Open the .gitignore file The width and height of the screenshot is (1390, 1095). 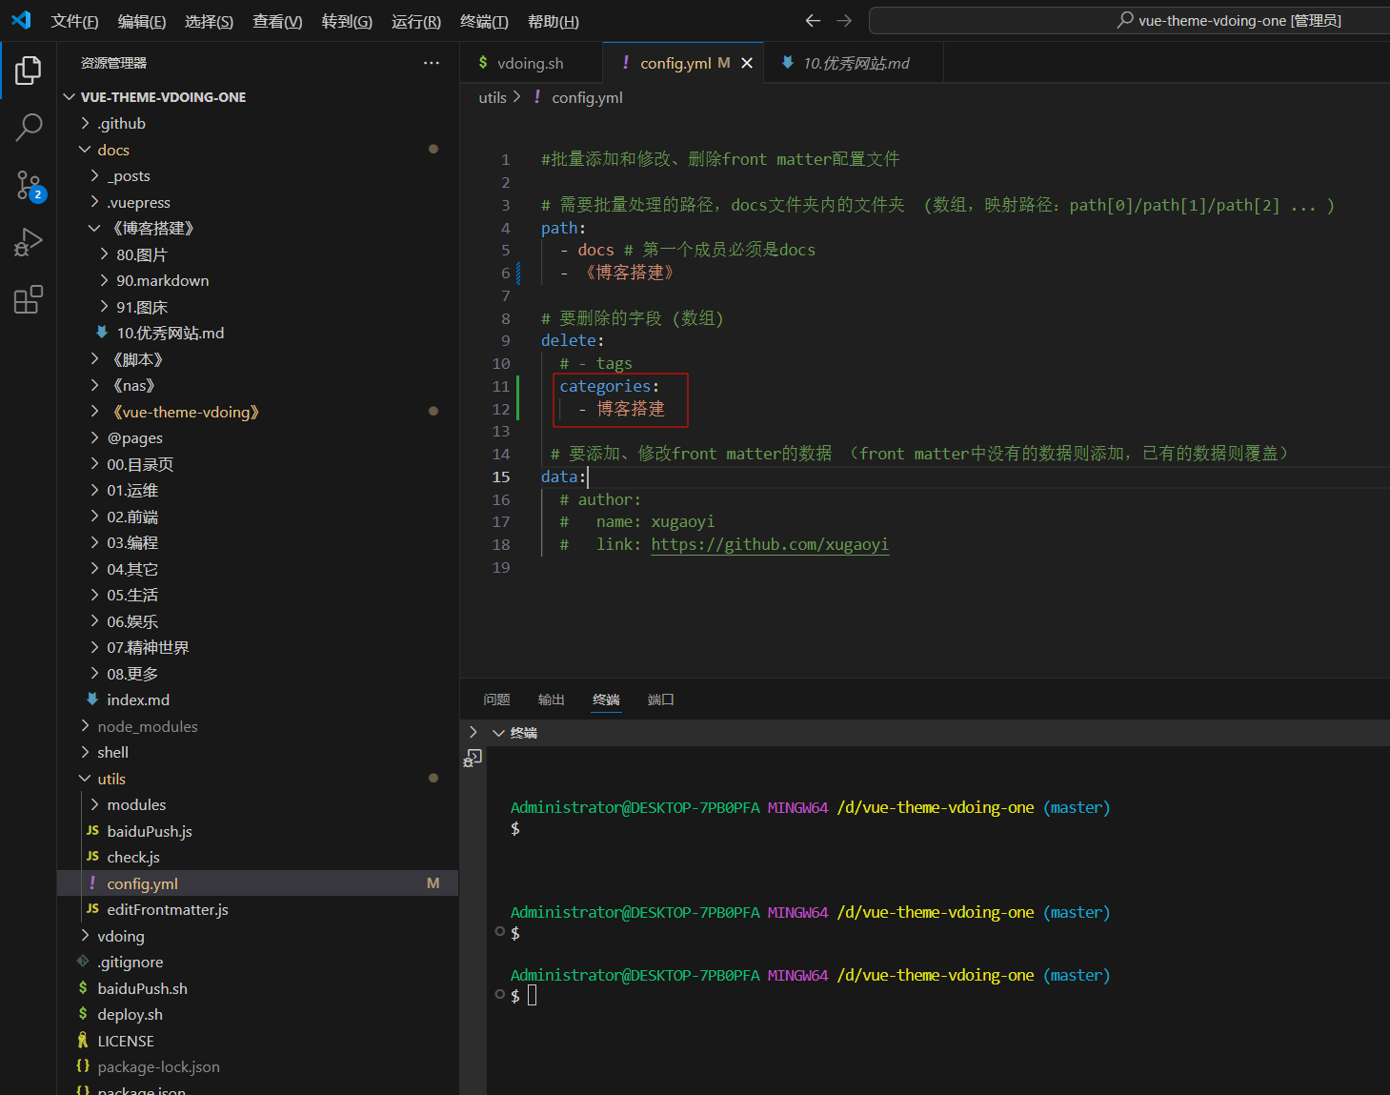pos(257,962)
